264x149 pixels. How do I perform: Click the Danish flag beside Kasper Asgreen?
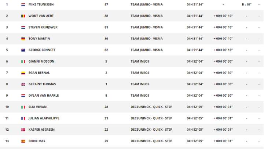click(23, 130)
